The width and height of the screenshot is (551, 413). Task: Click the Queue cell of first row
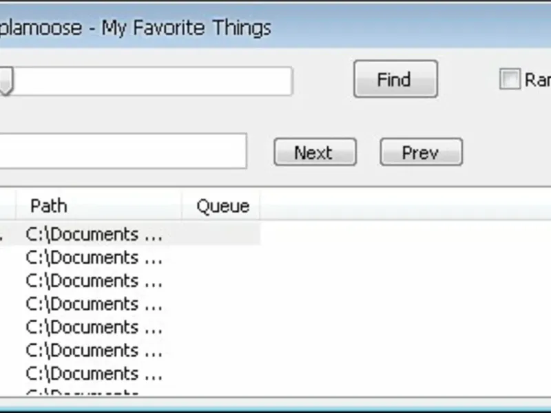pos(222,234)
